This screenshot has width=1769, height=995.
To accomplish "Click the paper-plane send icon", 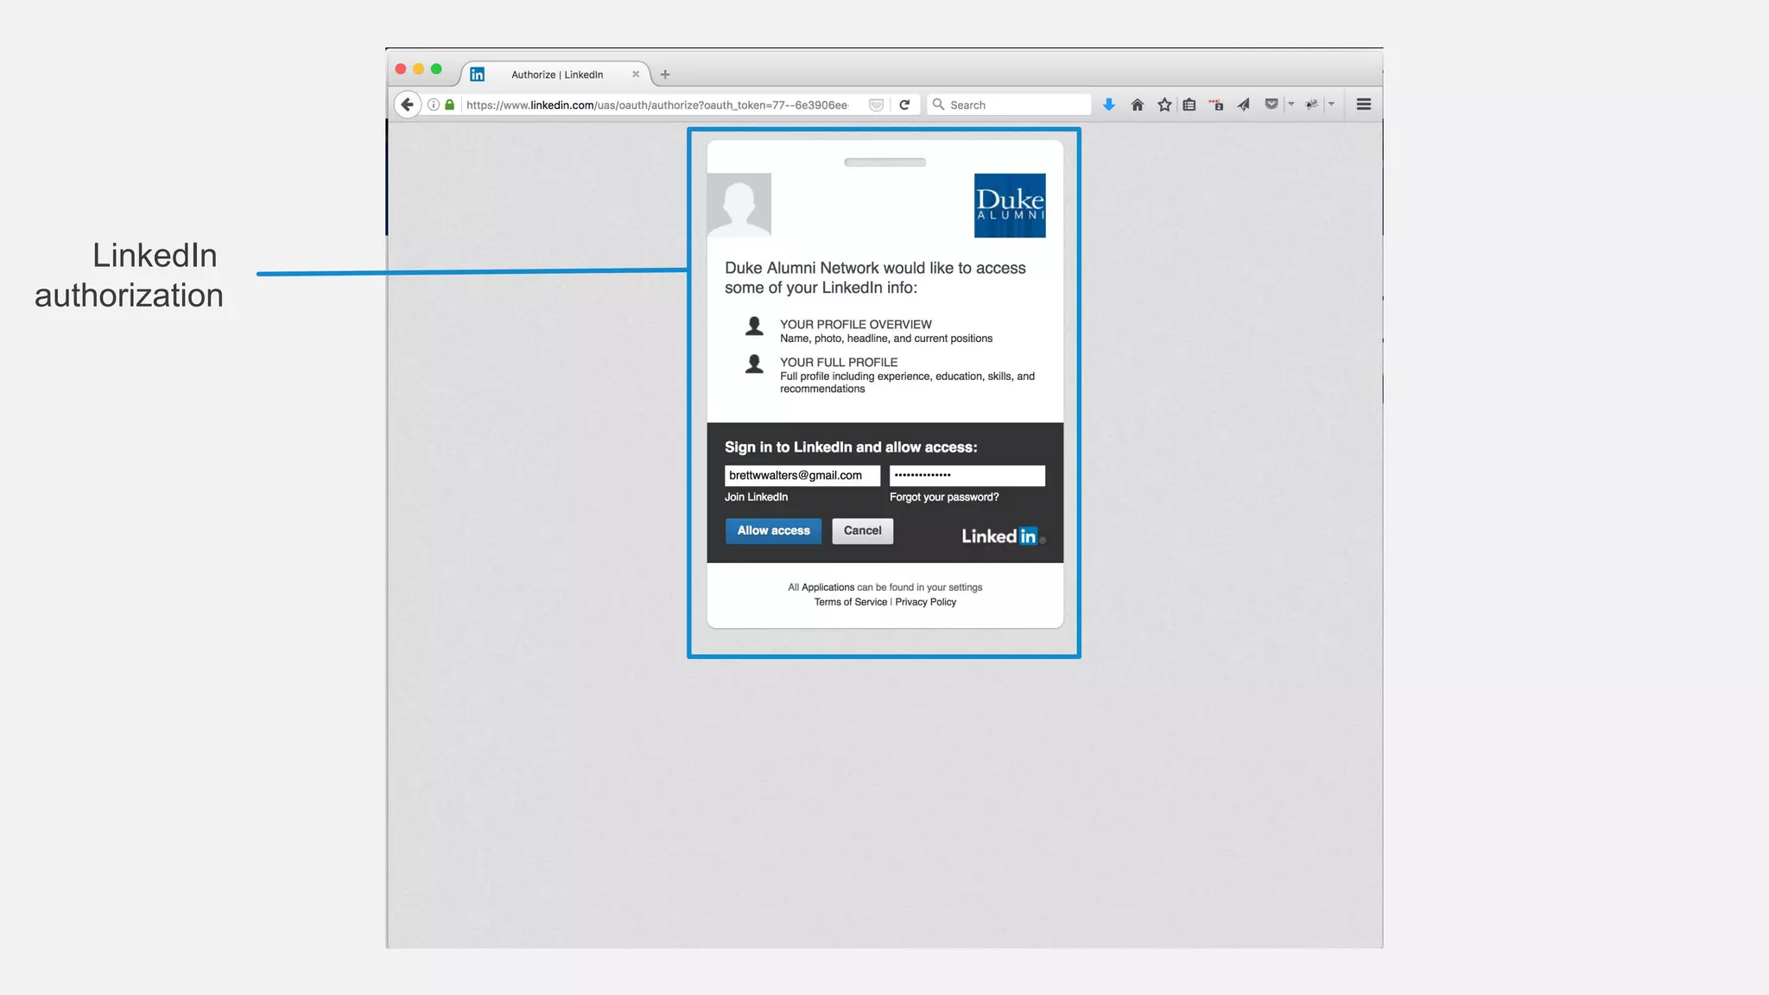I will pos(1244,105).
